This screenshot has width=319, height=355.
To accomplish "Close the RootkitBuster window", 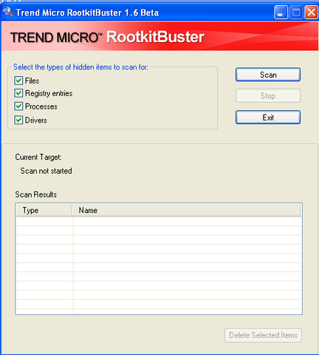I will pyautogui.click(x=311, y=13).
